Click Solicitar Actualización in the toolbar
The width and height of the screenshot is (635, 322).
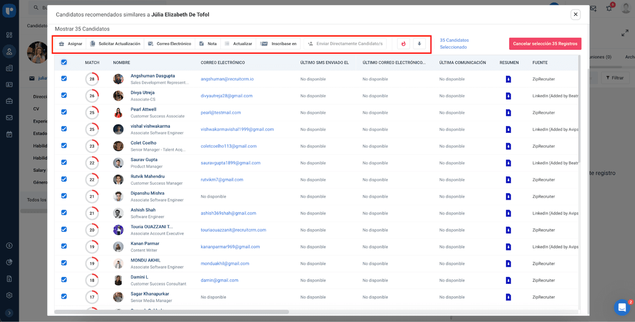point(115,44)
